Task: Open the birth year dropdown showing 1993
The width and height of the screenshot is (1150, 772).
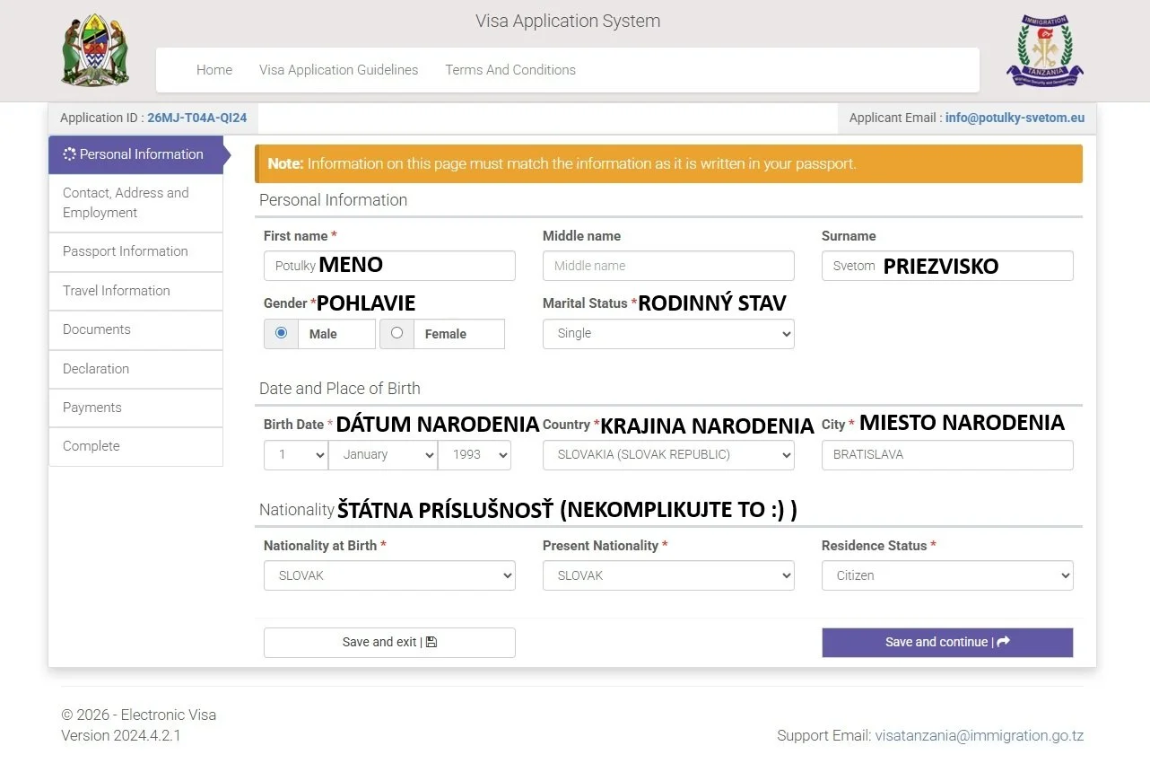Action: point(475,455)
